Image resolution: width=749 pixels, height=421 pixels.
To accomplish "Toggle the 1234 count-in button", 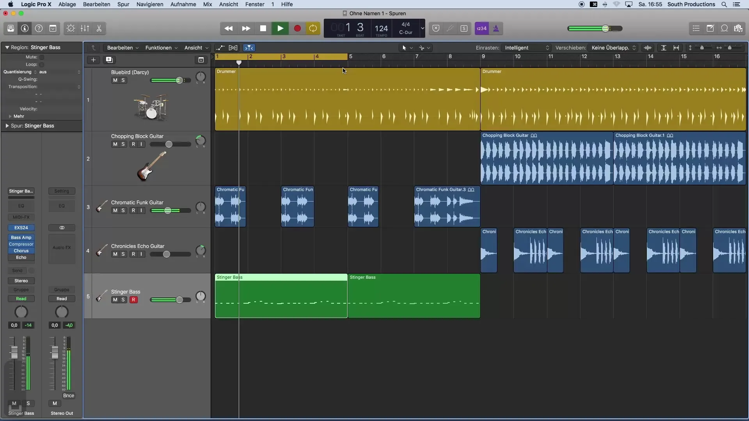I will (x=482, y=28).
